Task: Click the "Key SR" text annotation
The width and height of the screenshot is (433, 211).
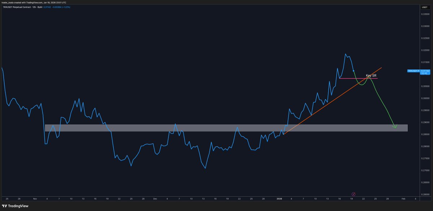Action: click(371, 76)
